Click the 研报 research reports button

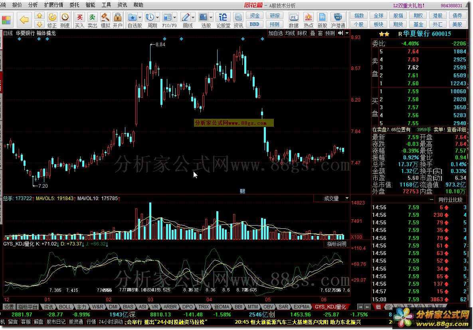point(275,16)
